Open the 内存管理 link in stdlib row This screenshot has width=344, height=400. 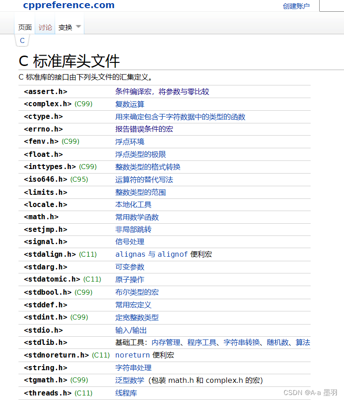pyautogui.click(x=166, y=342)
